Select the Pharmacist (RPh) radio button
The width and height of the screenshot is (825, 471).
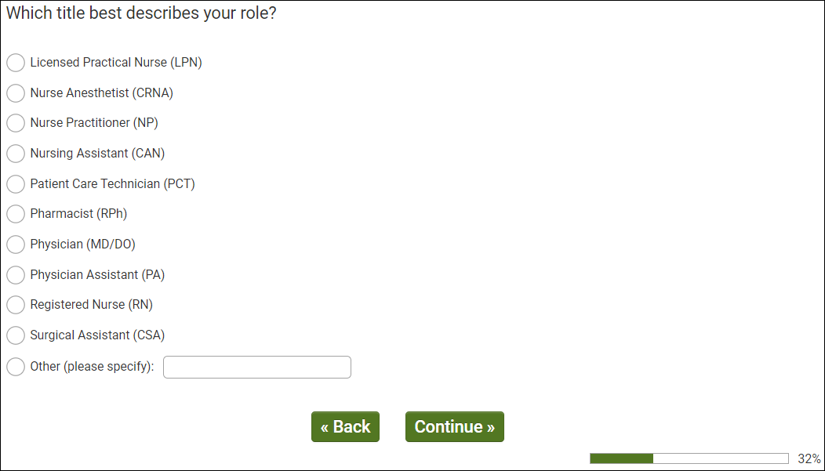click(x=16, y=214)
